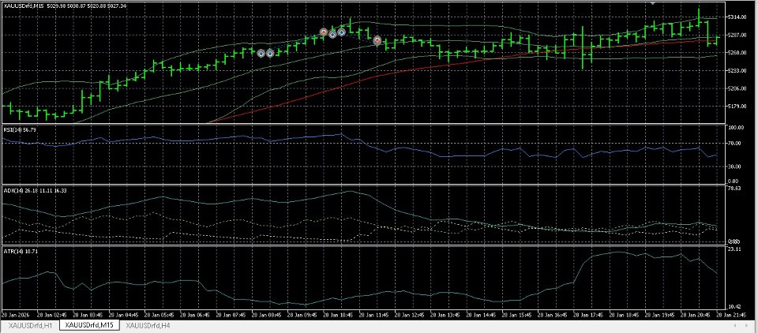This screenshot has height=333, width=758.
Task: Click the blue trade marker nearest the price peak
Action: pos(341,32)
